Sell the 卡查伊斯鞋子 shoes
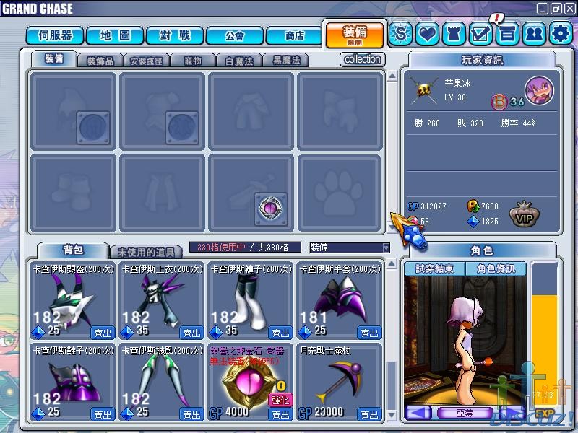 click(x=103, y=414)
